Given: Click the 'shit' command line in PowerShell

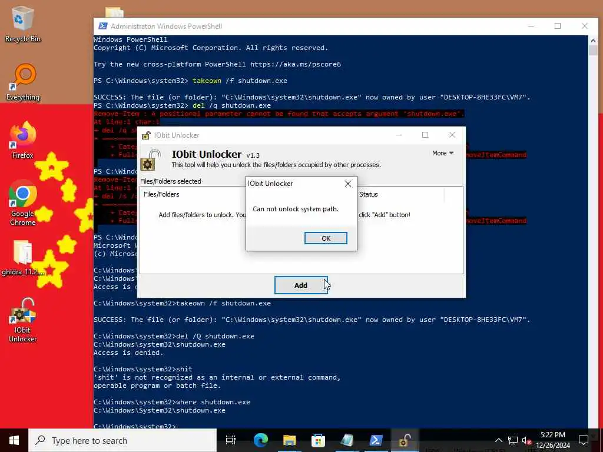Looking at the screenshot, I should coord(184,369).
